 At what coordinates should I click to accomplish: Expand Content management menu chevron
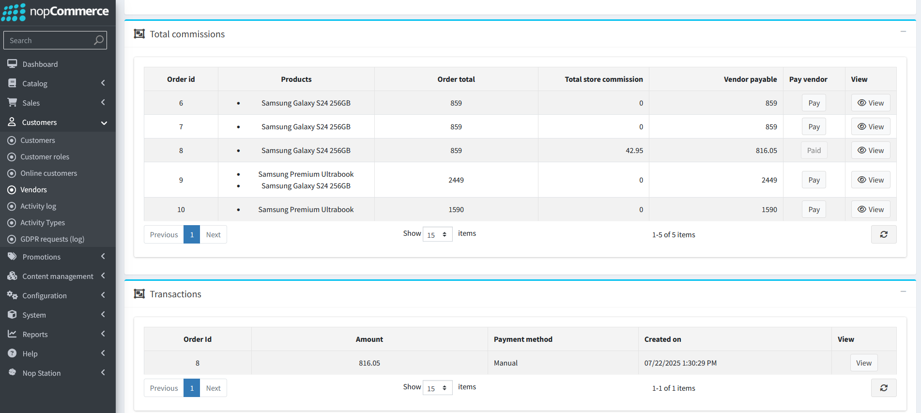(x=103, y=275)
